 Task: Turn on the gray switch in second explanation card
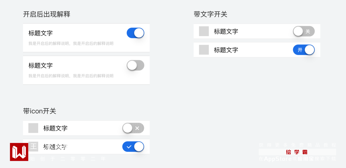coord(135,65)
